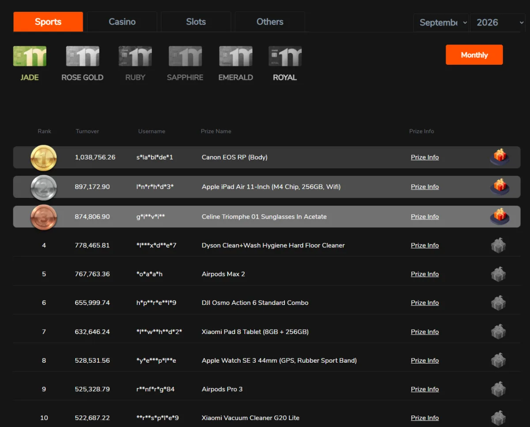Screen dimensions: 530x427
Task: Click grey gift icon for Airpods Pro 3
Action: 498,389
